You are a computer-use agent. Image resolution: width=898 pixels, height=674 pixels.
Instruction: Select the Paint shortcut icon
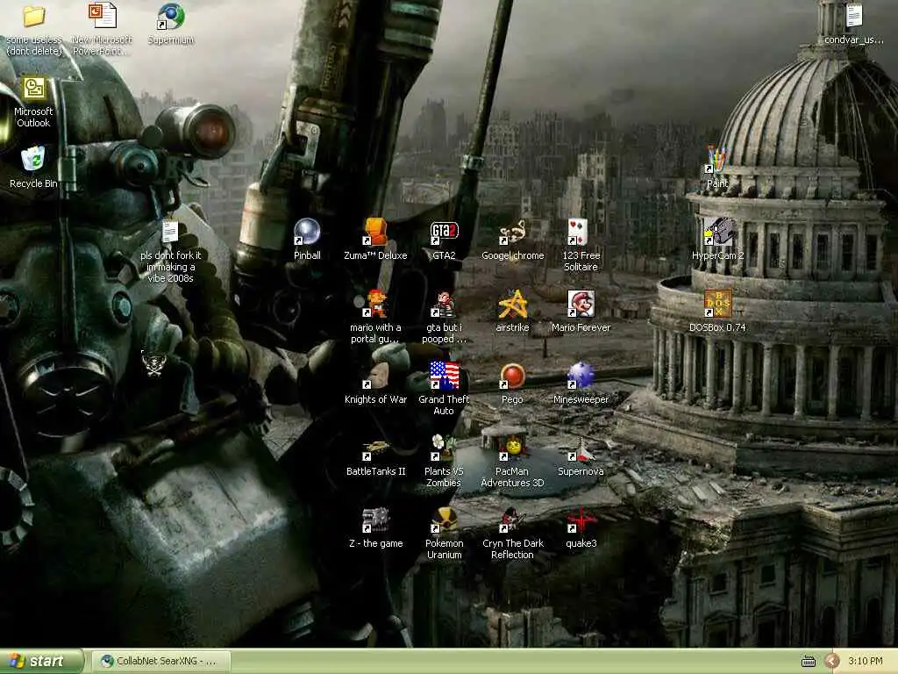717,160
